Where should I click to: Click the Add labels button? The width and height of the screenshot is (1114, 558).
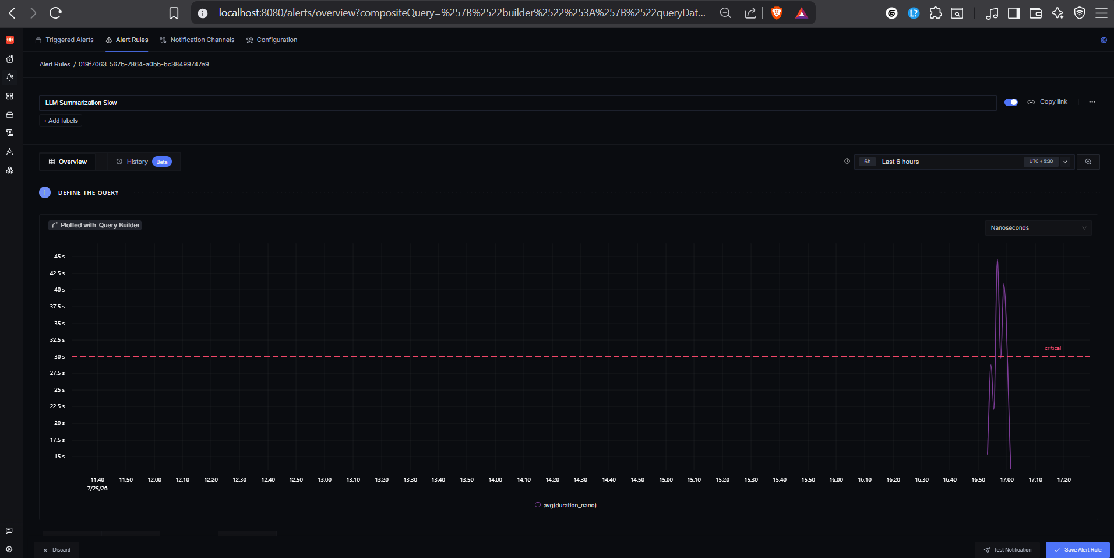coord(61,121)
